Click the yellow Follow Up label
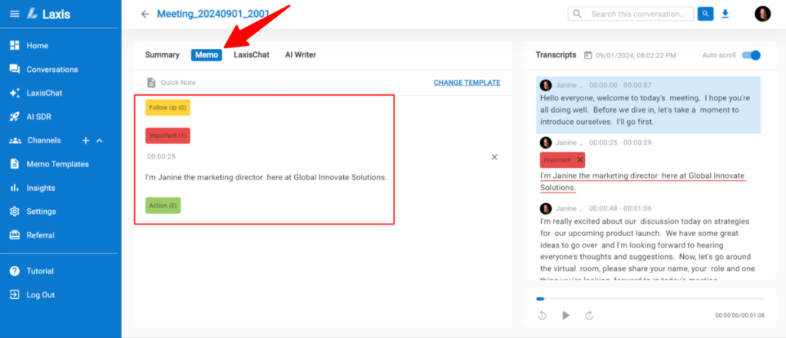786x338 pixels. pyautogui.click(x=167, y=108)
